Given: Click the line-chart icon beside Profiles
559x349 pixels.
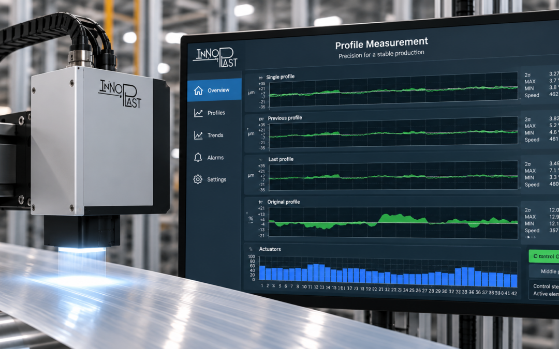Looking at the screenshot, I should (x=198, y=113).
